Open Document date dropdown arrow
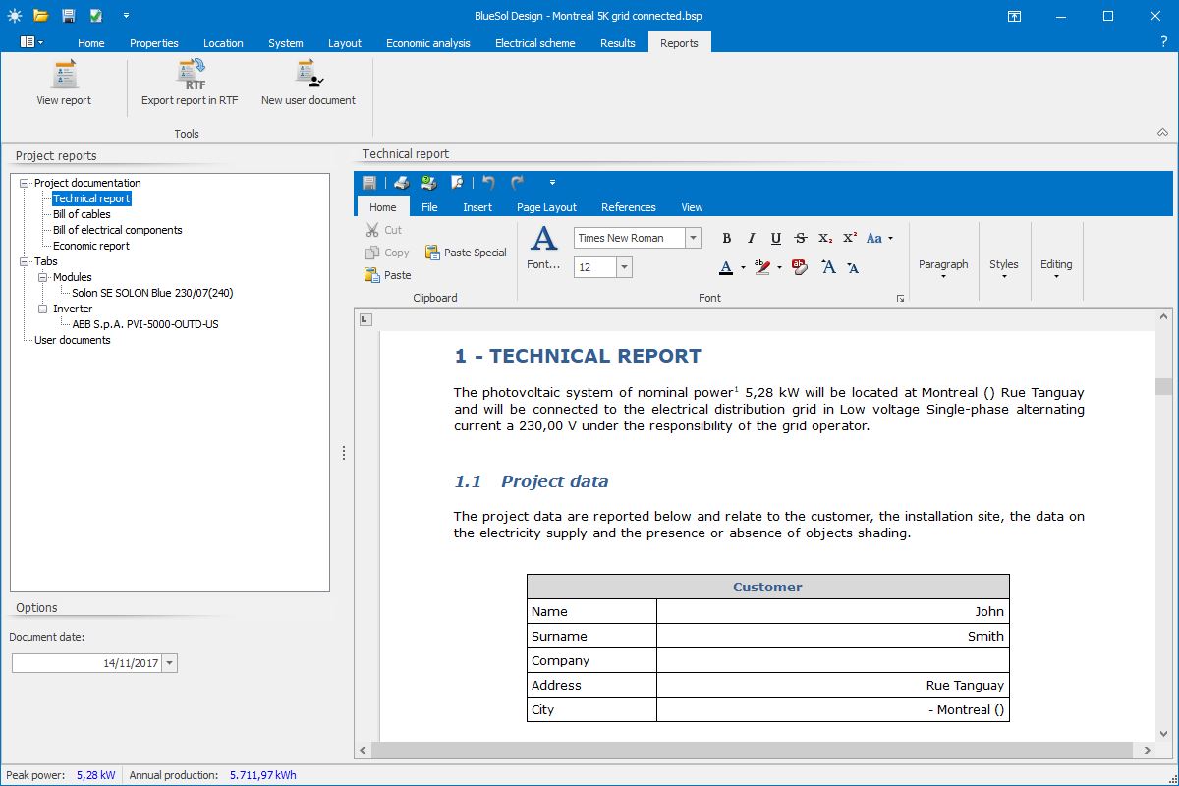Image resolution: width=1179 pixels, height=786 pixels. click(x=170, y=663)
